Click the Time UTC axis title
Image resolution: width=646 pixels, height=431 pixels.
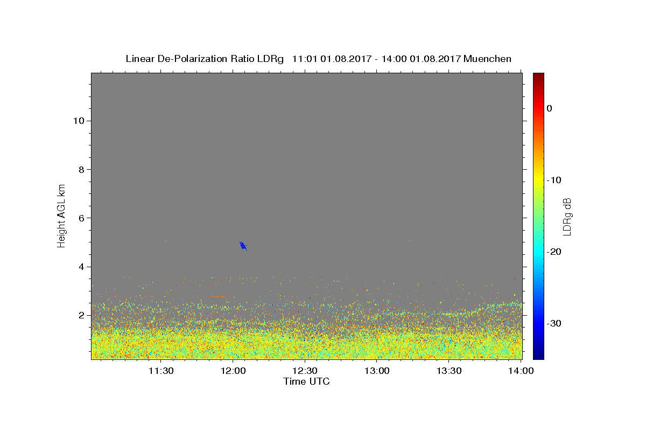click(306, 381)
